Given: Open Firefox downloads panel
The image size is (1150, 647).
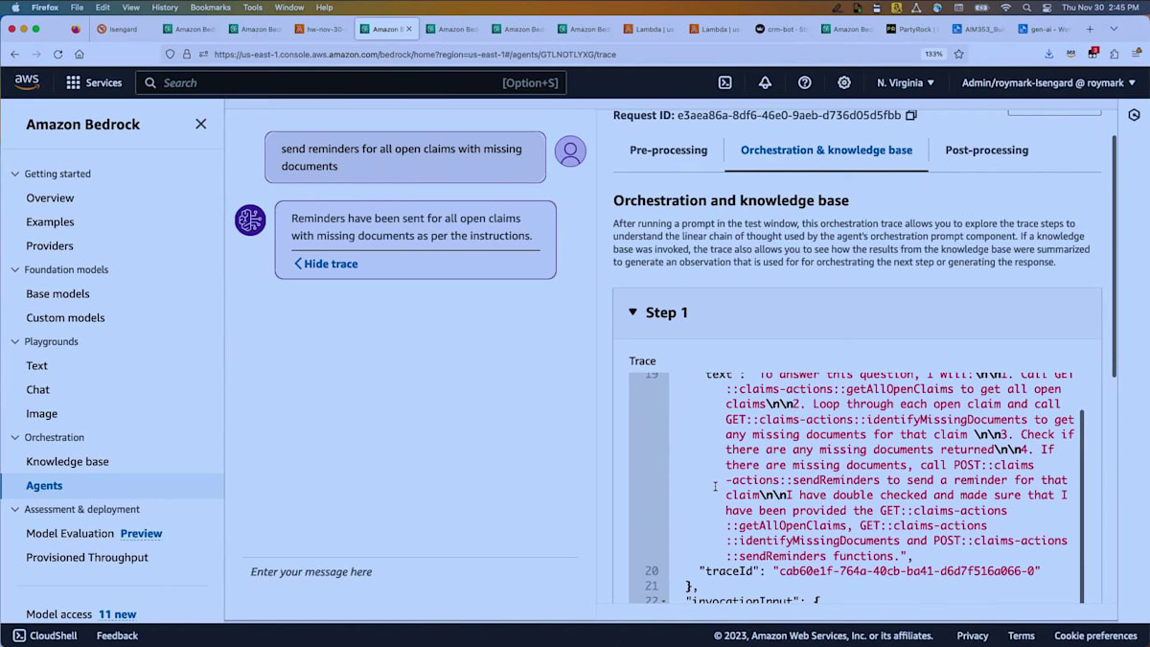Looking at the screenshot, I should pos(1049,55).
